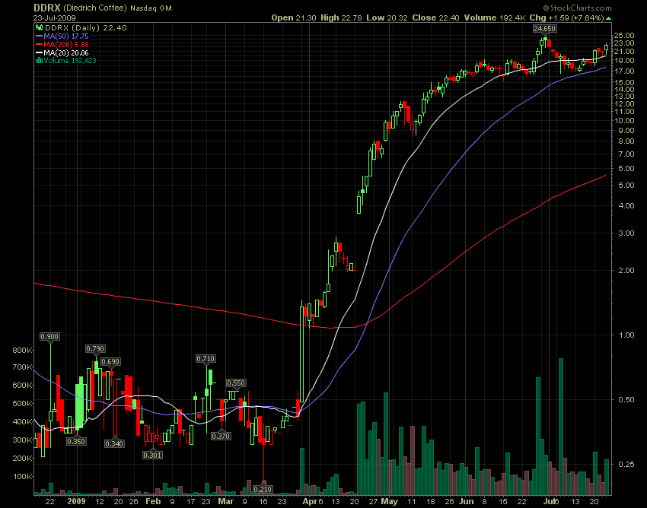Viewport: 647px width, 508px height.
Task: Click the (Diedrich Coffee) company name
Action: point(95,8)
